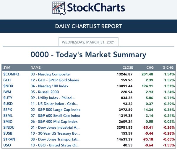
Task: Click the $INDU symbol link
Action: 9,128
